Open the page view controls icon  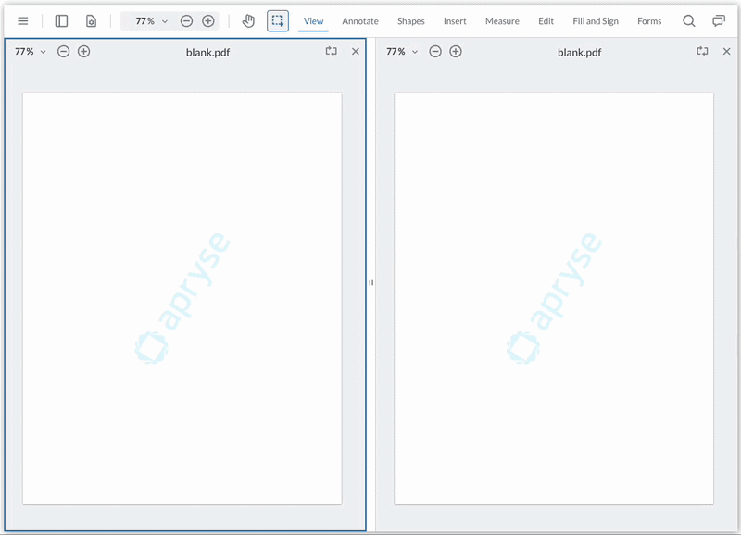(x=91, y=20)
